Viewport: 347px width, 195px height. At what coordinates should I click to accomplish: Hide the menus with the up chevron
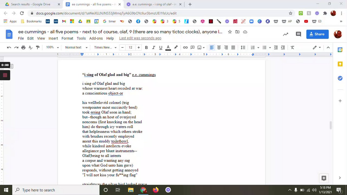point(328,47)
